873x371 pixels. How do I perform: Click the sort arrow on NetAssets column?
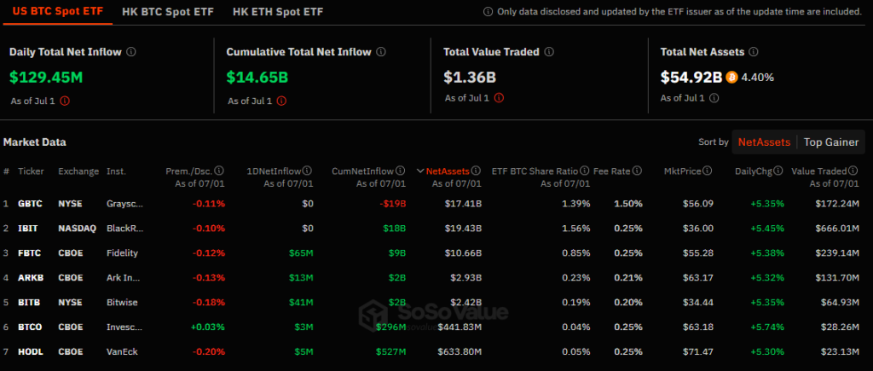tap(421, 171)
